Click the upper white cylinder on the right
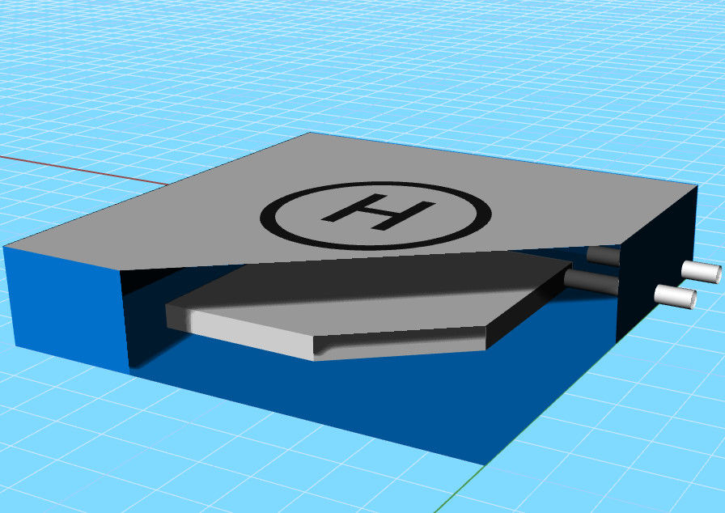Screen dimensions: 725x513 coord(701,270)
